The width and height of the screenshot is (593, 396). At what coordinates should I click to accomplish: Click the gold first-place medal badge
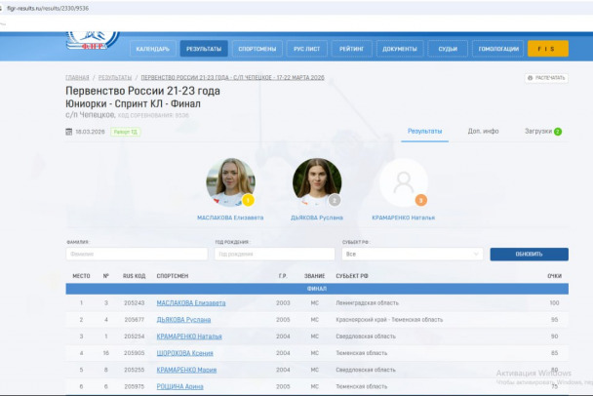(x=248, y=200)
